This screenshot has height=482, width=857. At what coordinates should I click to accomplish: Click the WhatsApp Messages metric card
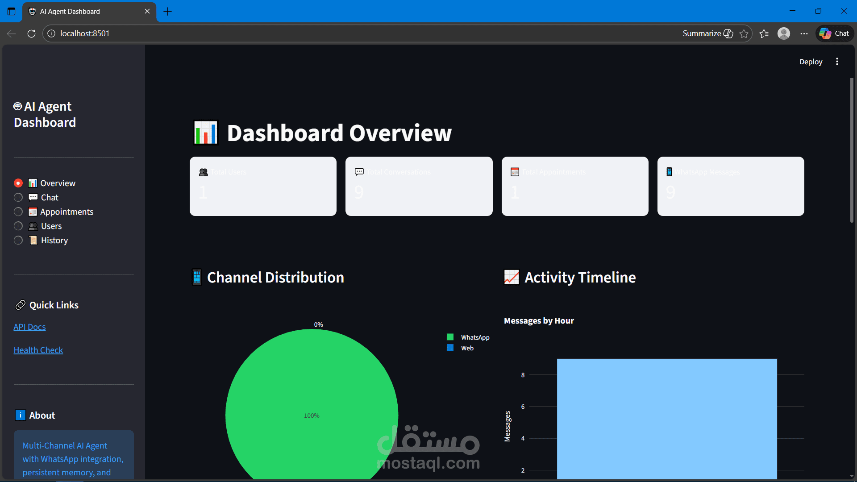click(731, 186)
